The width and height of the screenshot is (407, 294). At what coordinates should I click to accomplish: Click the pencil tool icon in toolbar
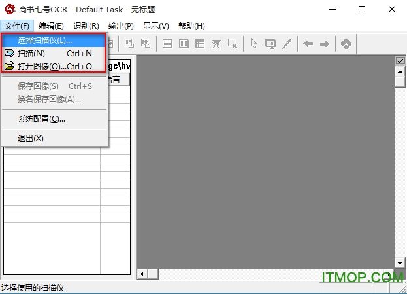[x=287, y=44]
